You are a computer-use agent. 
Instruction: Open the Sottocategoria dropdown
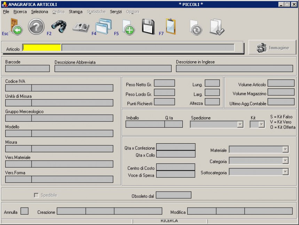(x=285, y=172)
